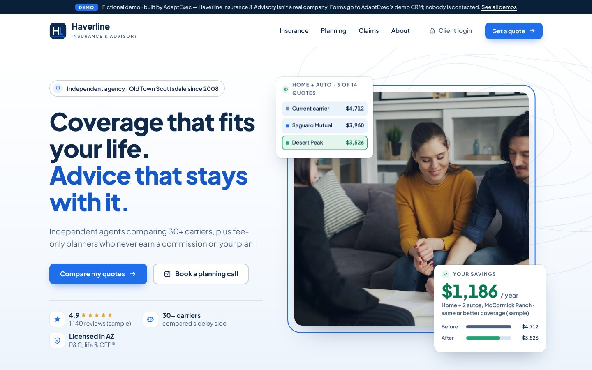Open Client login
The width and height of the screenshot is (592, 370).
tap(451, 31)
